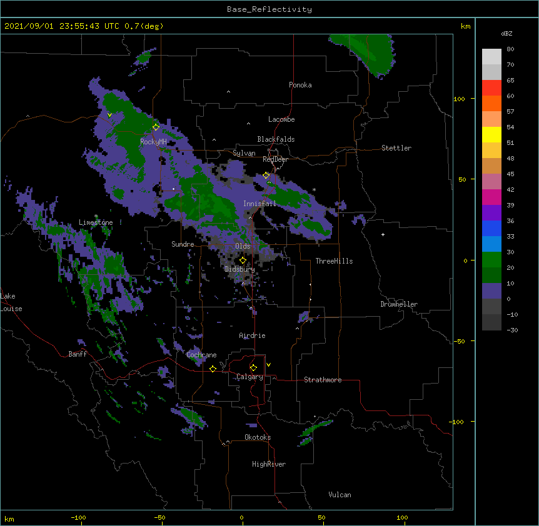The height and width of the screenshot is (526, 539).
Task: Click the -100 tick on bottom km axis
Action: 78,517
